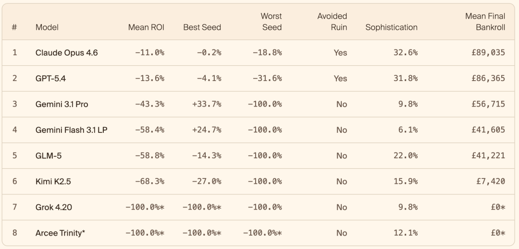Image resolution: width=519 pixels, height=249 pixels.
Task: Click the Avoided Ruin column header
Action: (332, 22)
